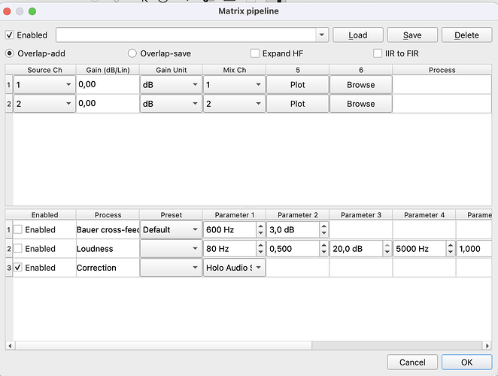The width and height of the screenshot is (498, 376).
Task: Select the Overlap-add radio option
Action: 10,53
